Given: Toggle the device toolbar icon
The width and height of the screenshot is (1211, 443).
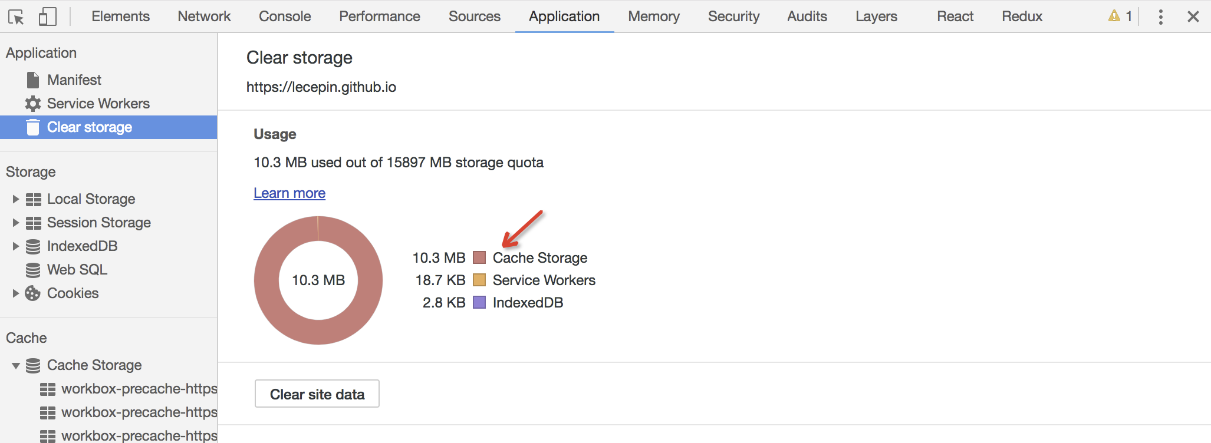Looking at the screenshot, I should pos(47,16).
